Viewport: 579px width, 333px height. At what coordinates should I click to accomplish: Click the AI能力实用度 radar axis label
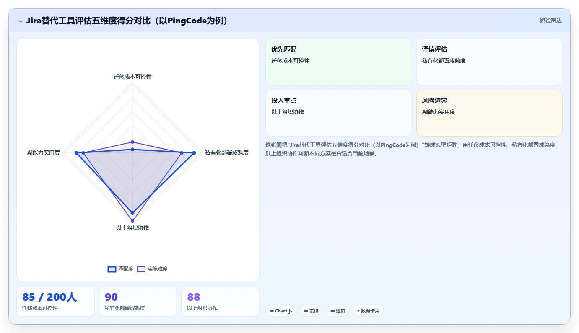click(44, 152)
